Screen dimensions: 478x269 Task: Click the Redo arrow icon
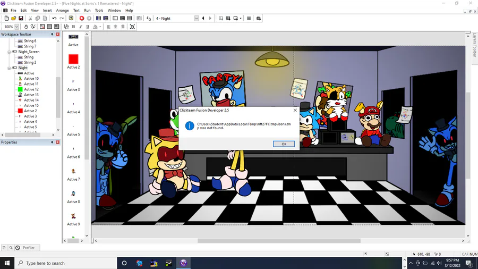point(62,18)
